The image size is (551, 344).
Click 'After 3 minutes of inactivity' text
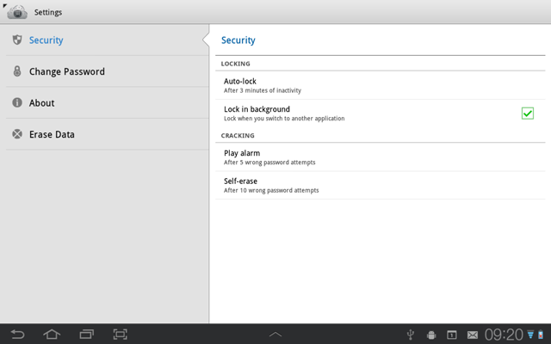[x=263, y=90]
